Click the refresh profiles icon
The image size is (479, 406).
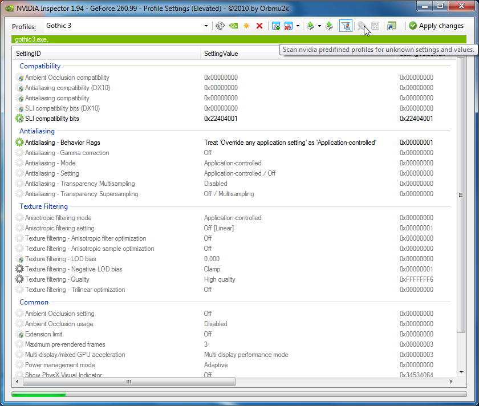[220, 26]
